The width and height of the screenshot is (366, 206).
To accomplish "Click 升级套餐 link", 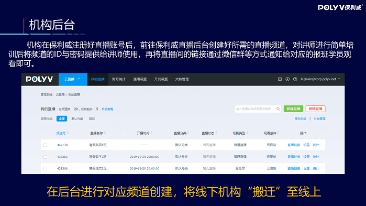I will coord(107,109).
